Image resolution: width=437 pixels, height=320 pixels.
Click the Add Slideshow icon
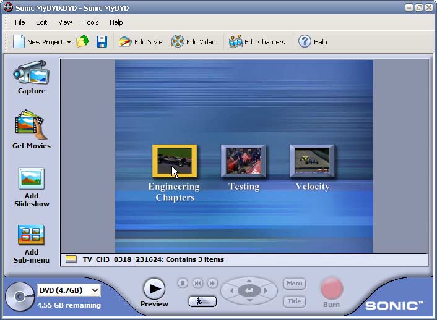31,179
